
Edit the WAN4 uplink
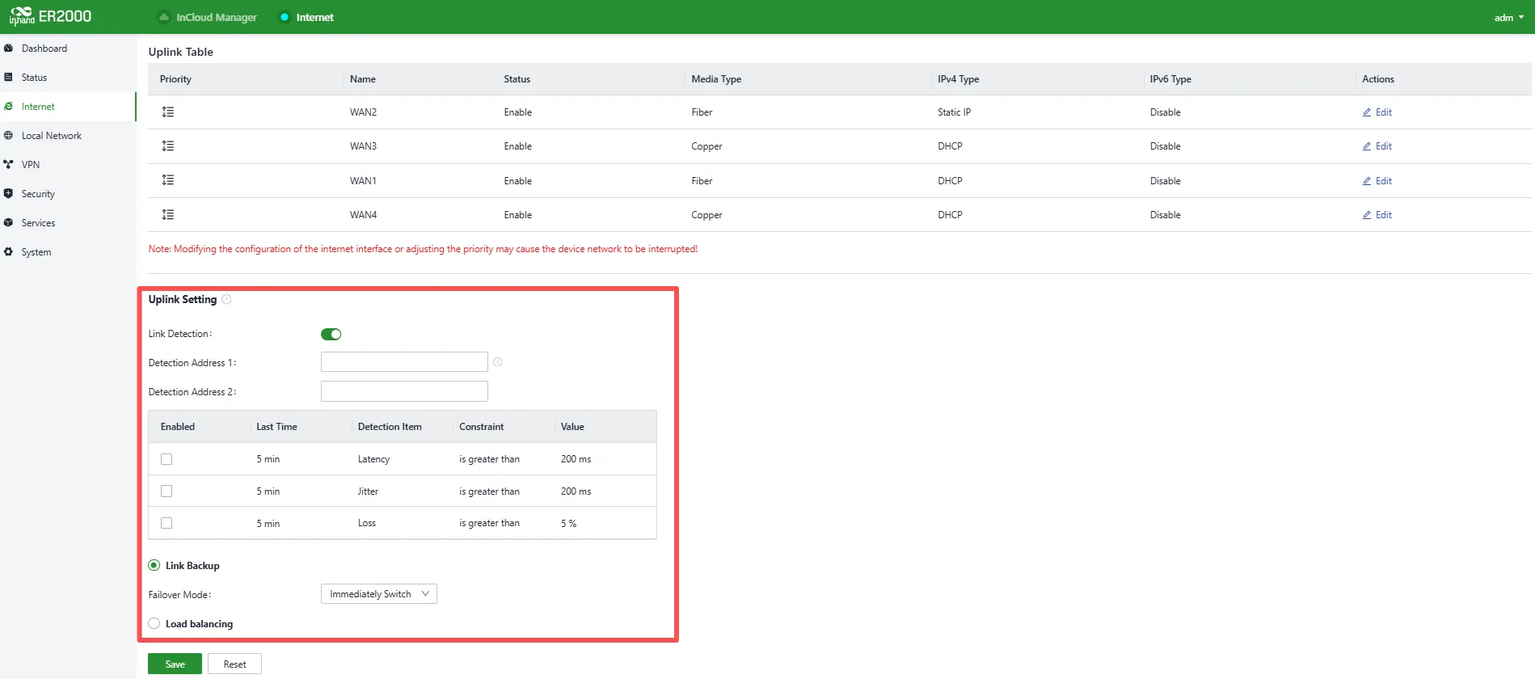pyautogui.click(x=1377, y=215)
